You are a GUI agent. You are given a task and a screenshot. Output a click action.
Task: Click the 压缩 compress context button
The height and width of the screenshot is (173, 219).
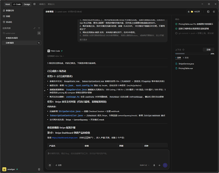pos(208,49)
